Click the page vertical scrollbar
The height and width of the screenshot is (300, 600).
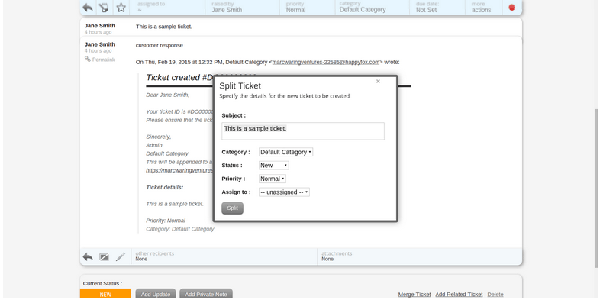(596, 188)
